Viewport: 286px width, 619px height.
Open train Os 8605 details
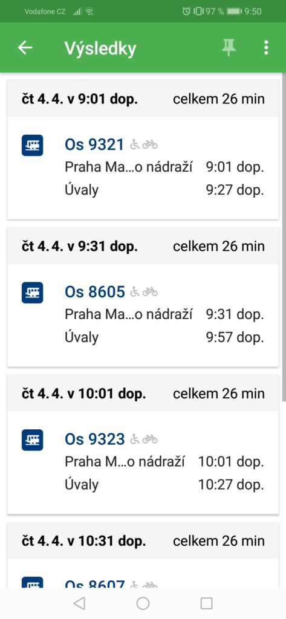coord(95,292)
